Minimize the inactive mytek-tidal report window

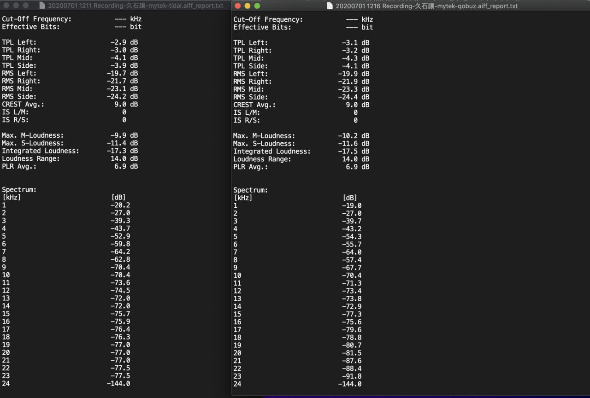pyautogui.click(x=16, y=6)
